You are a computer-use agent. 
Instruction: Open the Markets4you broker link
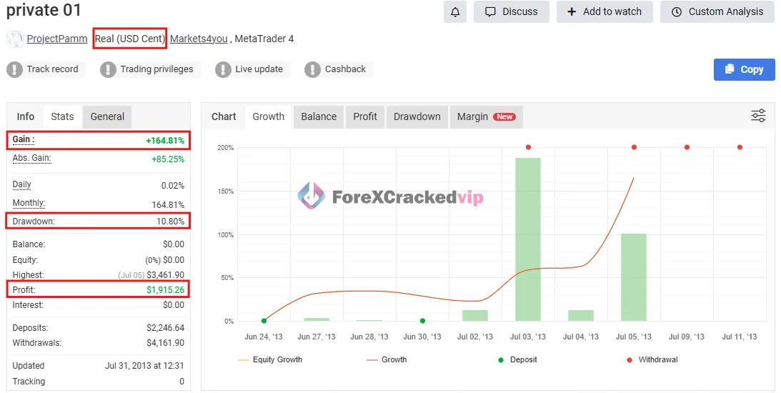(198, 39)
